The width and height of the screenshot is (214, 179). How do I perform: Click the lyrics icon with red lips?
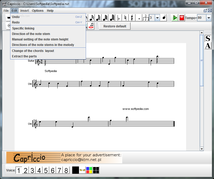point(91,26)
